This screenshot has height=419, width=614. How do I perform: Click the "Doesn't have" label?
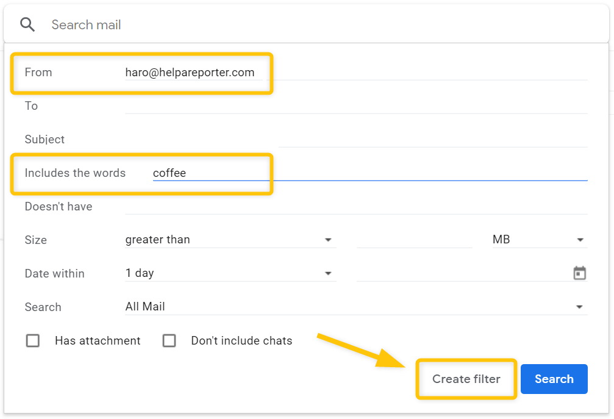click(x=59, y=206)
